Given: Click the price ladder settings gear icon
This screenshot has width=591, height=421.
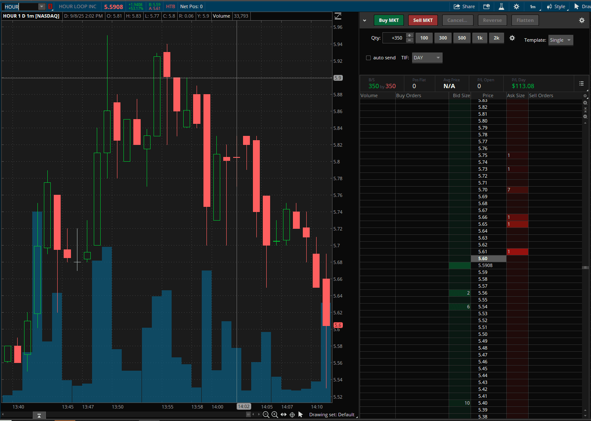Looking at the screenshot, I should (x=585, y=96).
